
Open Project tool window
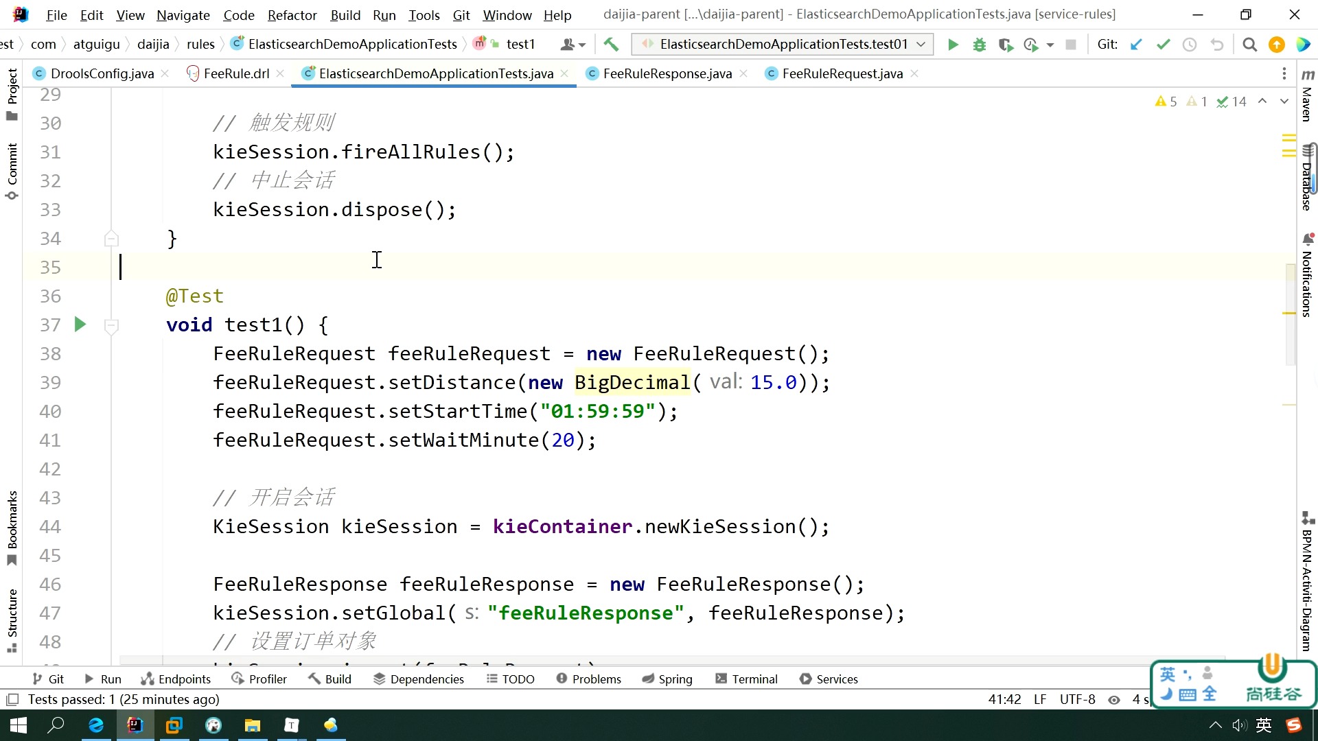(x=12, y=95)
